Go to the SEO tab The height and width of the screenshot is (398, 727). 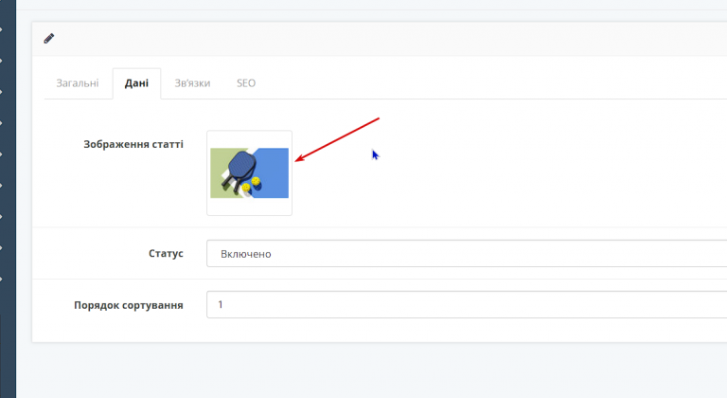click(x=246, y=83)
